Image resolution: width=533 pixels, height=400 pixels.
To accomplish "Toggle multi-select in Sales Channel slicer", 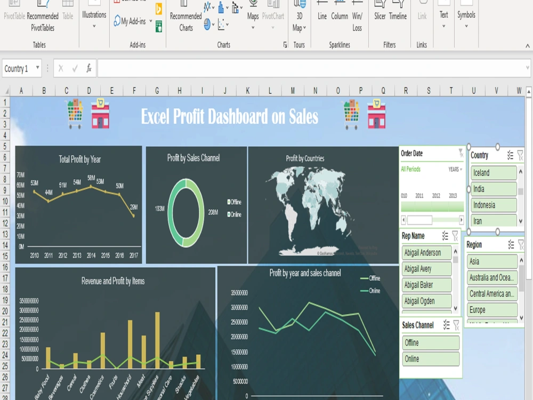I will [446, 325].
